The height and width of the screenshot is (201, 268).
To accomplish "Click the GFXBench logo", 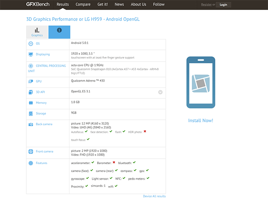I will (38, 4).
